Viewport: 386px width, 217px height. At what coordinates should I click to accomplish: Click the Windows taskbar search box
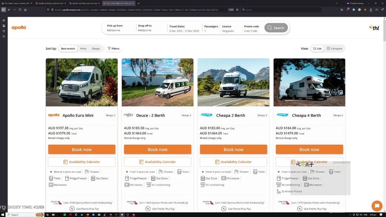[25, 215]
